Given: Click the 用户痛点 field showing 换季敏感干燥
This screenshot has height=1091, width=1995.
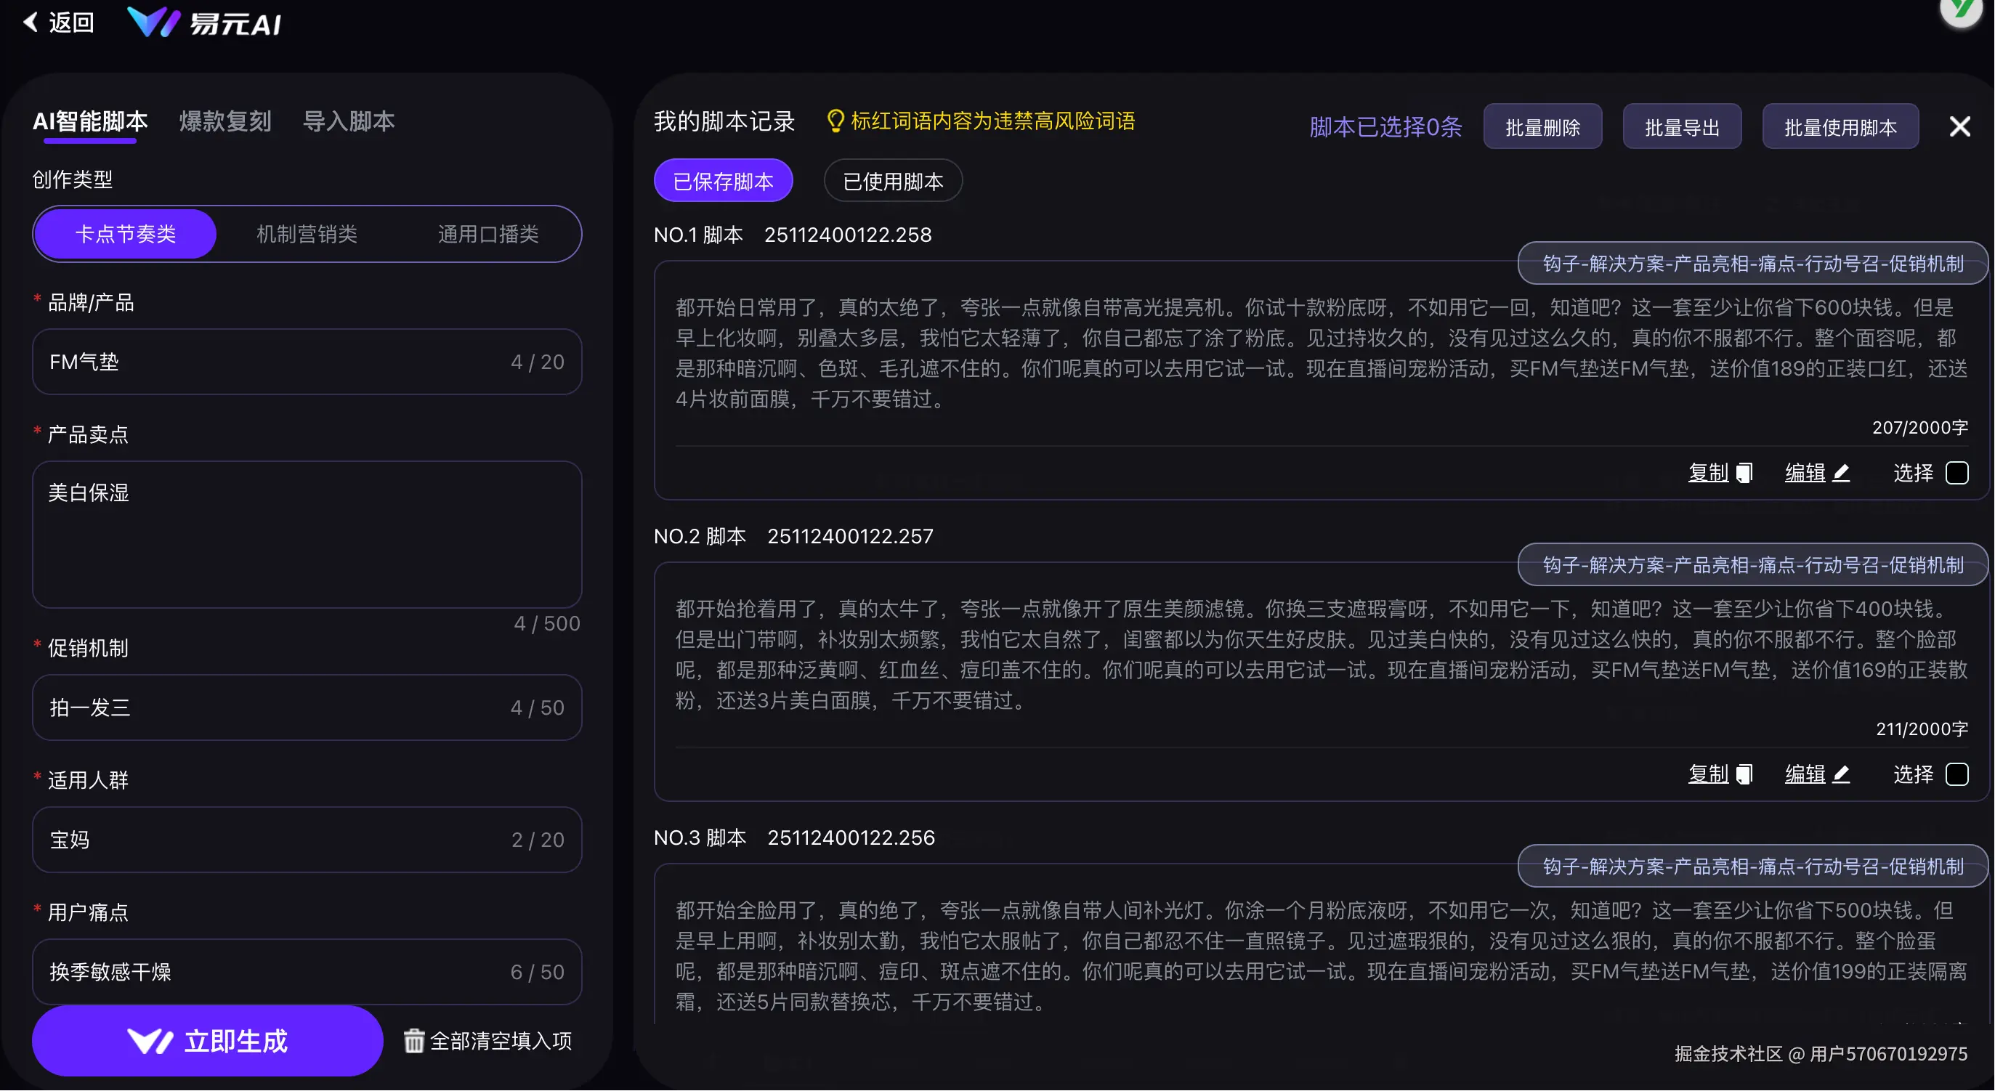Looking at the screenshot, I should [x=307, y=972].
